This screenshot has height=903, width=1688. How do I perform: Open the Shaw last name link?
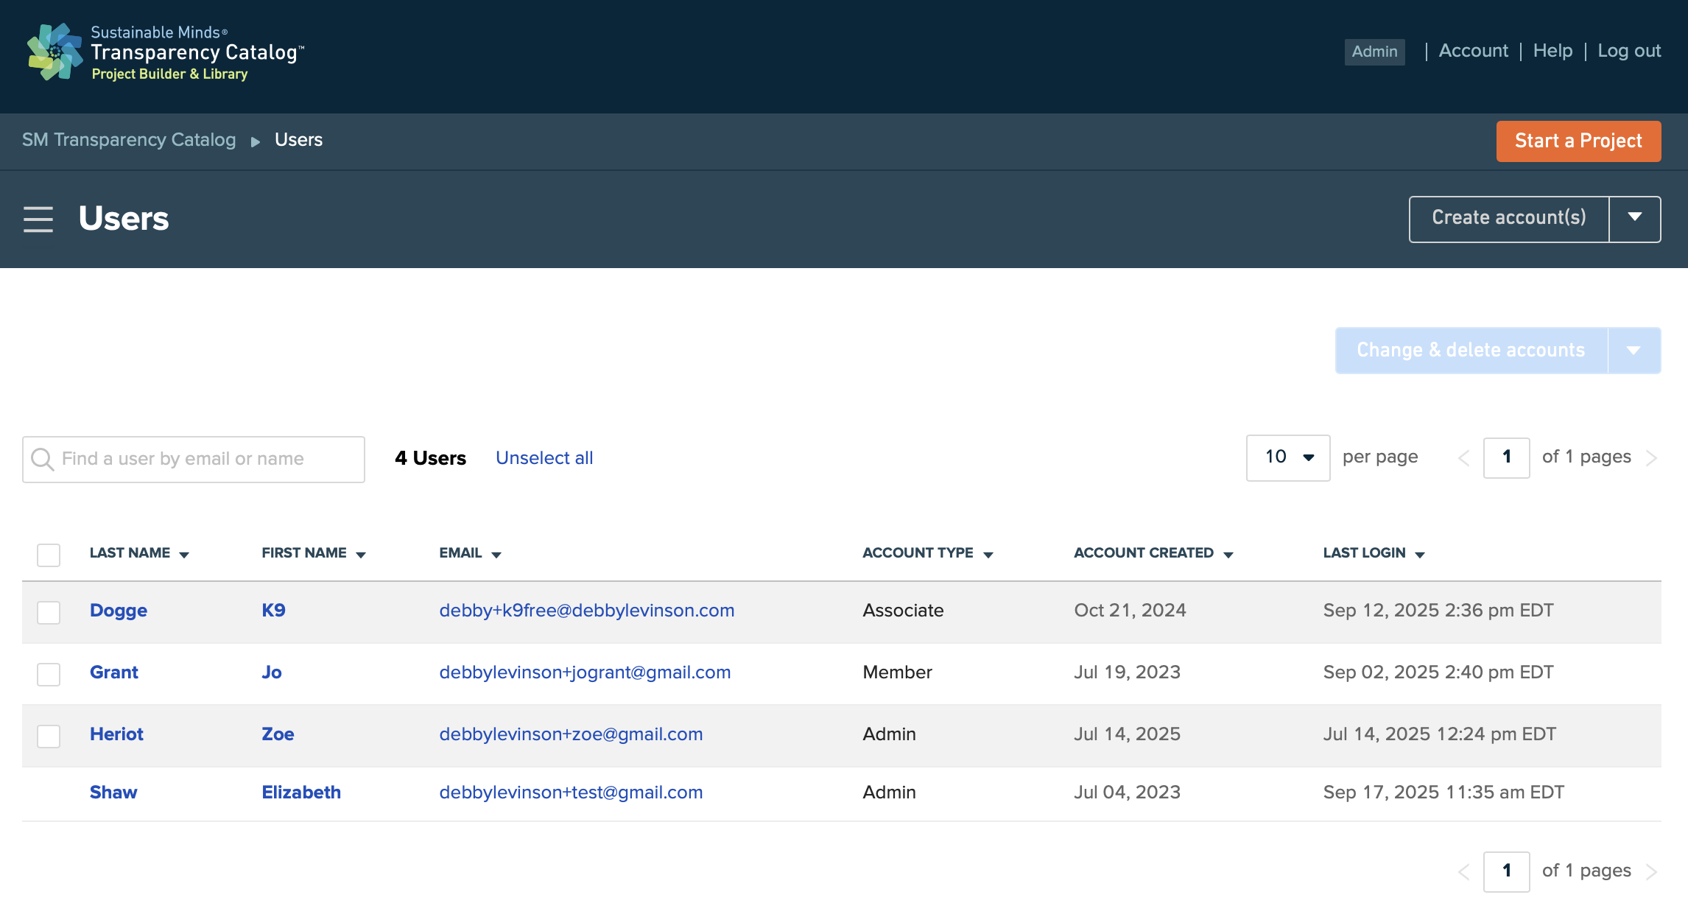(113, 793)
